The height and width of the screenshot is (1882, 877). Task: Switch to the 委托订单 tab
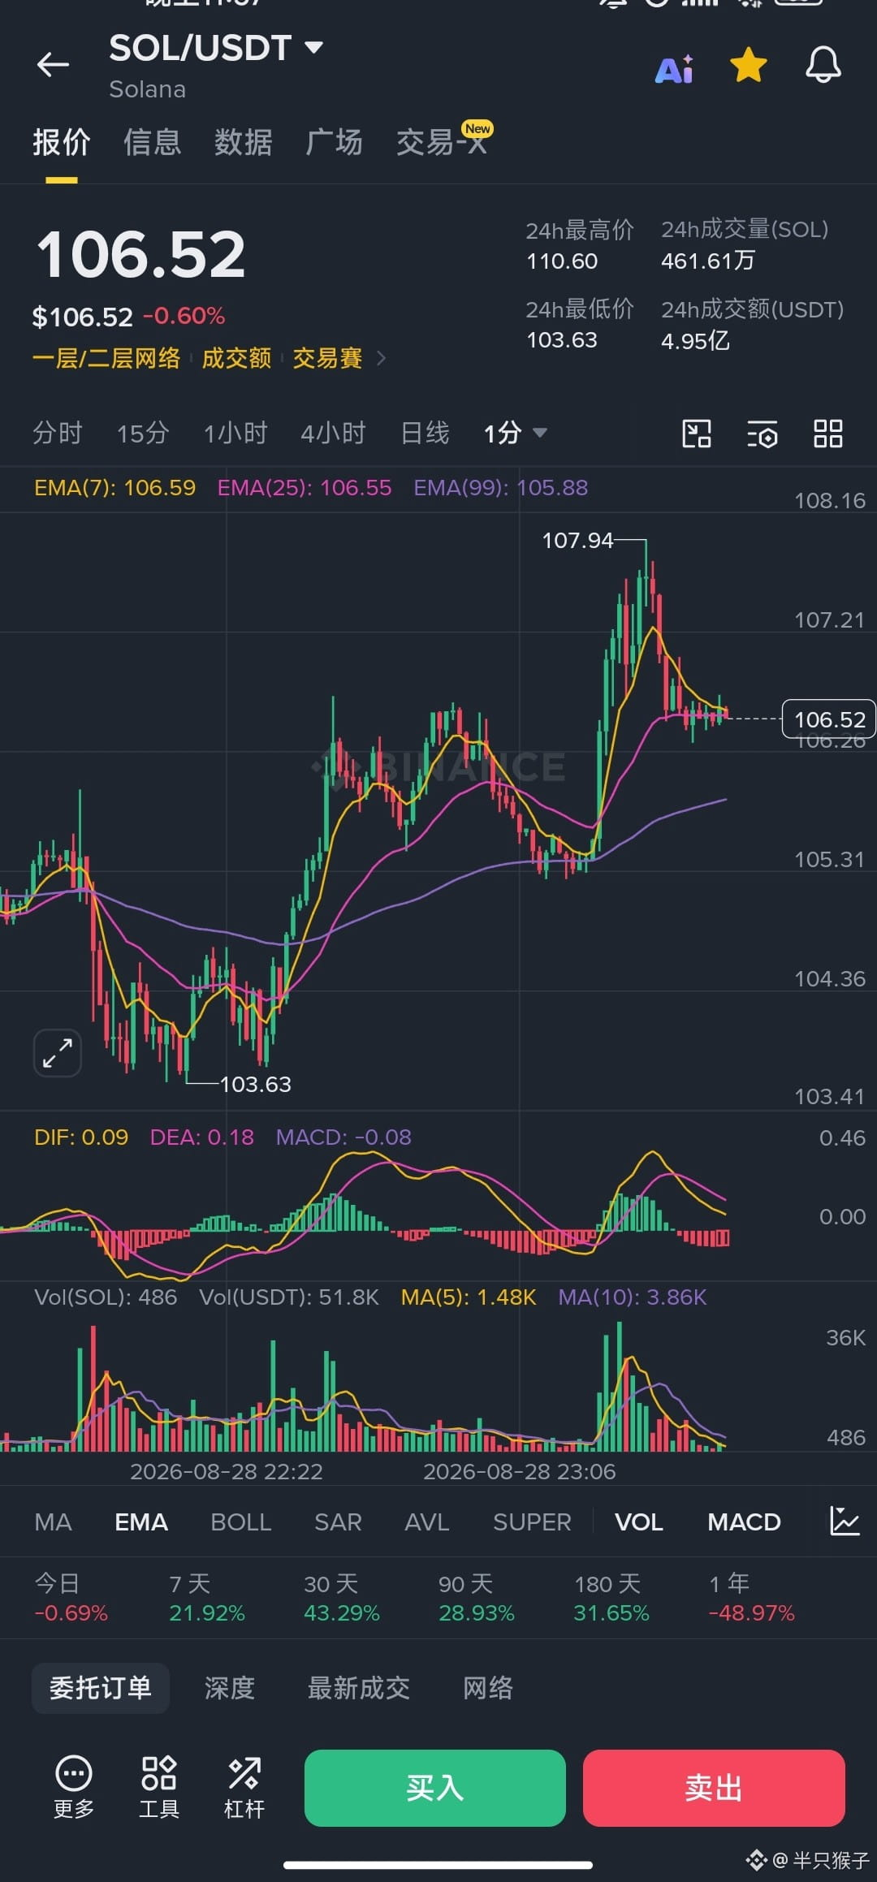(101, 1688)
